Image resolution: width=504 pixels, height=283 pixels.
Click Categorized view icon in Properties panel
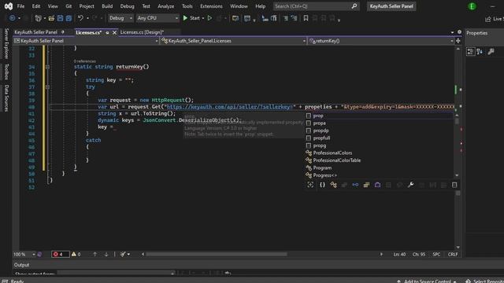pyautogui.click(x=471, y=52)
